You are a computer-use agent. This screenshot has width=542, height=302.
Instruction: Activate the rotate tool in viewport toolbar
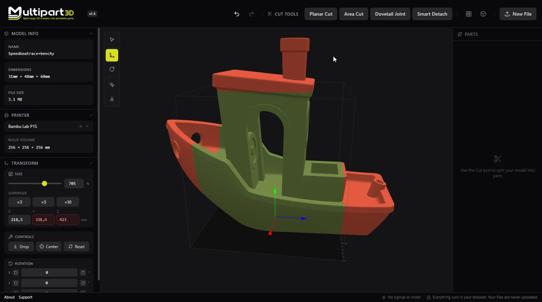coord(112,69)
